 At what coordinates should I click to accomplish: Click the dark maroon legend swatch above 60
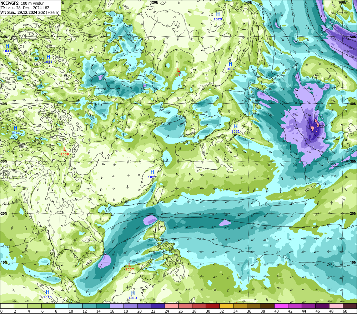(x=350, y=306)
